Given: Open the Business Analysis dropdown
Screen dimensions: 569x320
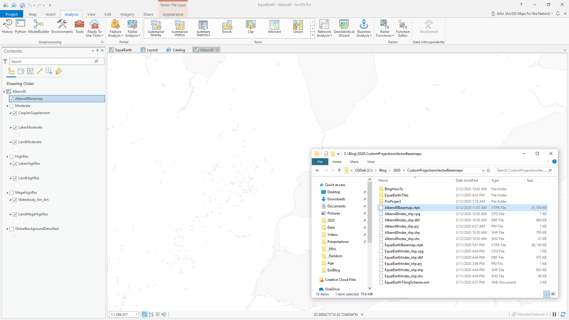Looking at the screenshot, I should point(364,28).
